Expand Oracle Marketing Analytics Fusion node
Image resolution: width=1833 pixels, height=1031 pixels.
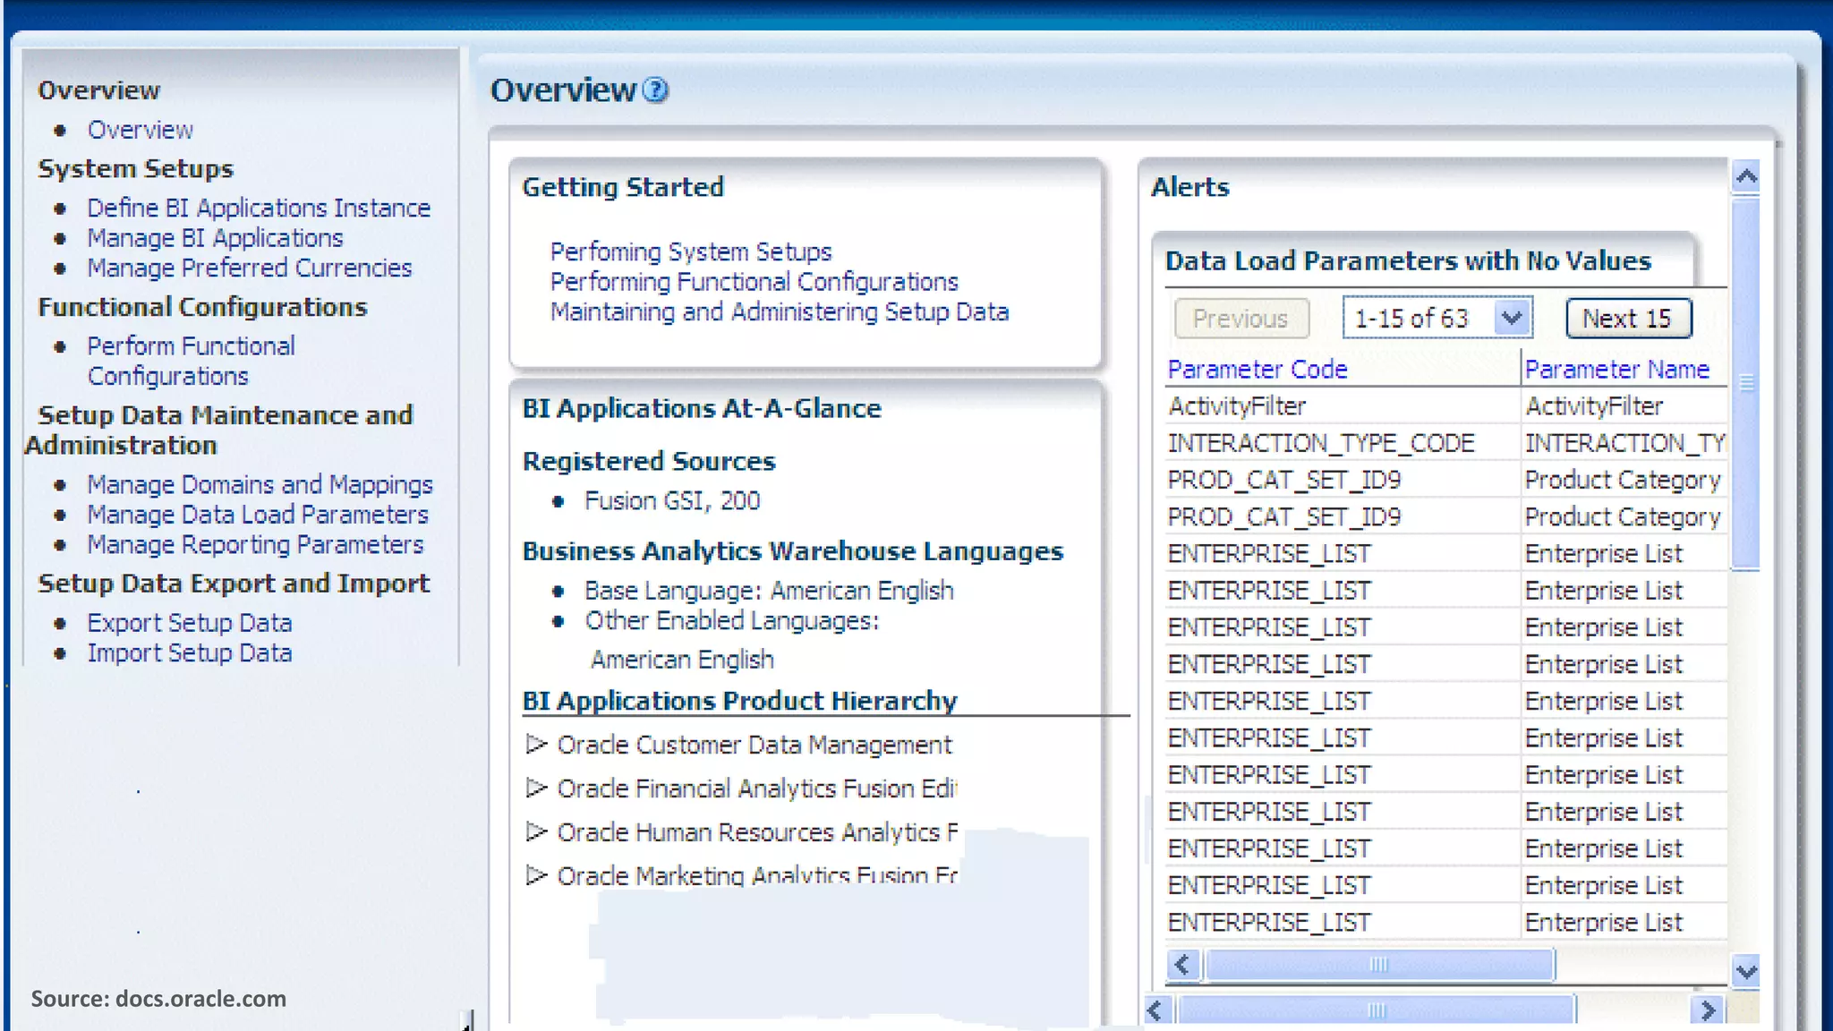[x=536, y=875]
